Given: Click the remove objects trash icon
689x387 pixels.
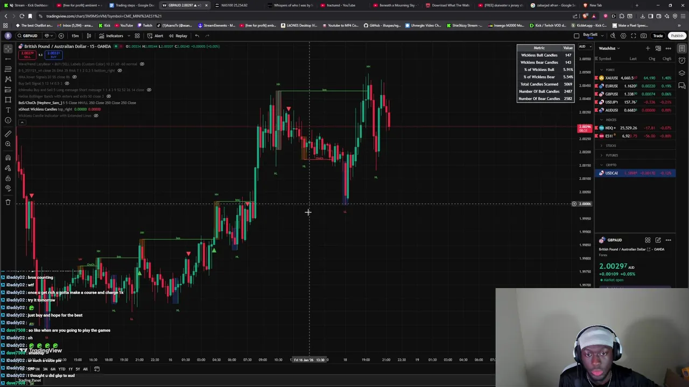Looking at the screenshot, I should [x=8, y=202].
